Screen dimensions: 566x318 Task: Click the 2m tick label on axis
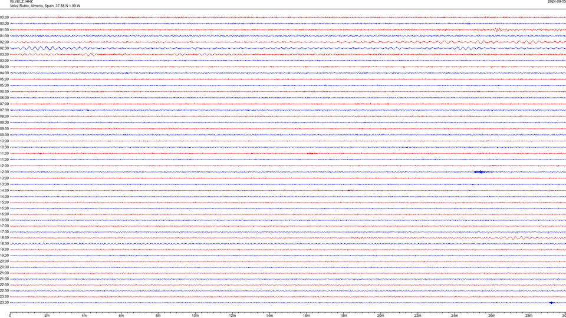coord(47,316)
